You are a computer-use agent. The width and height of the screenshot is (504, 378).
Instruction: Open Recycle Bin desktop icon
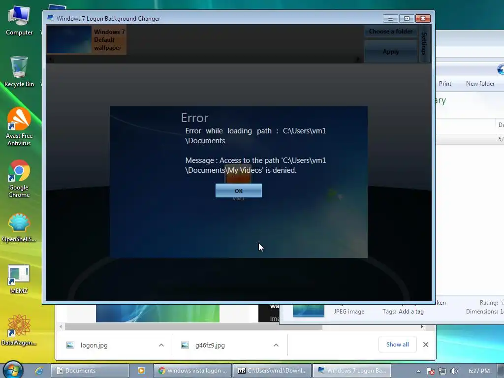point(19,72)
